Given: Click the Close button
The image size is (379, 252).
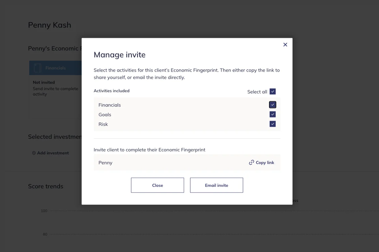Looking at the screenshot, I should click(x=157, y=185).
